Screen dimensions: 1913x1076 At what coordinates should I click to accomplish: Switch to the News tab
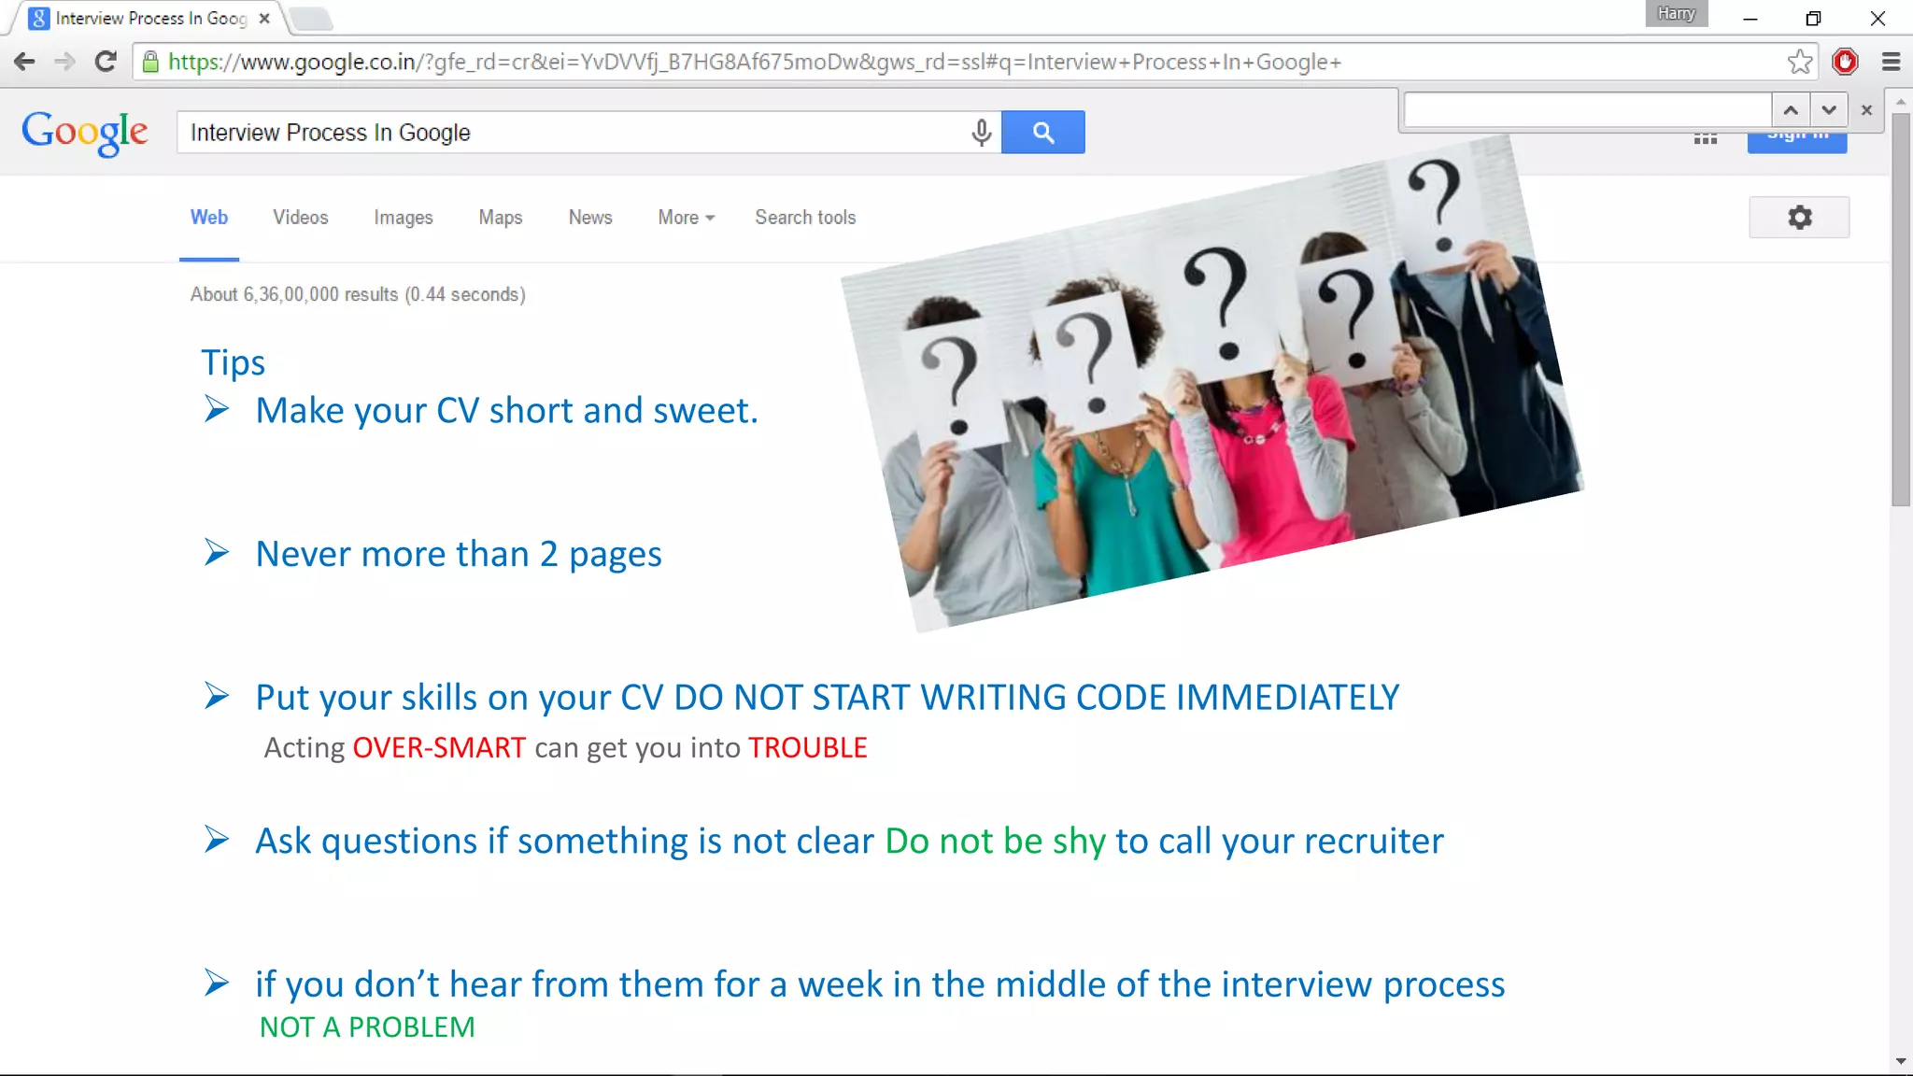[590, 218]
